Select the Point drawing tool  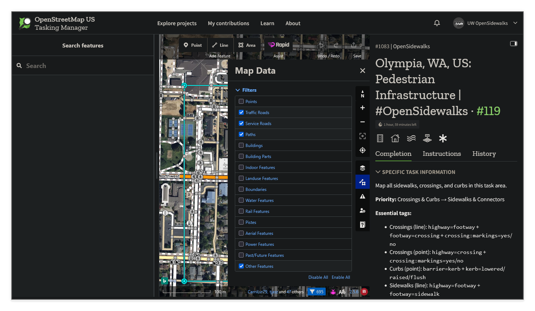[x=192, y=45]
